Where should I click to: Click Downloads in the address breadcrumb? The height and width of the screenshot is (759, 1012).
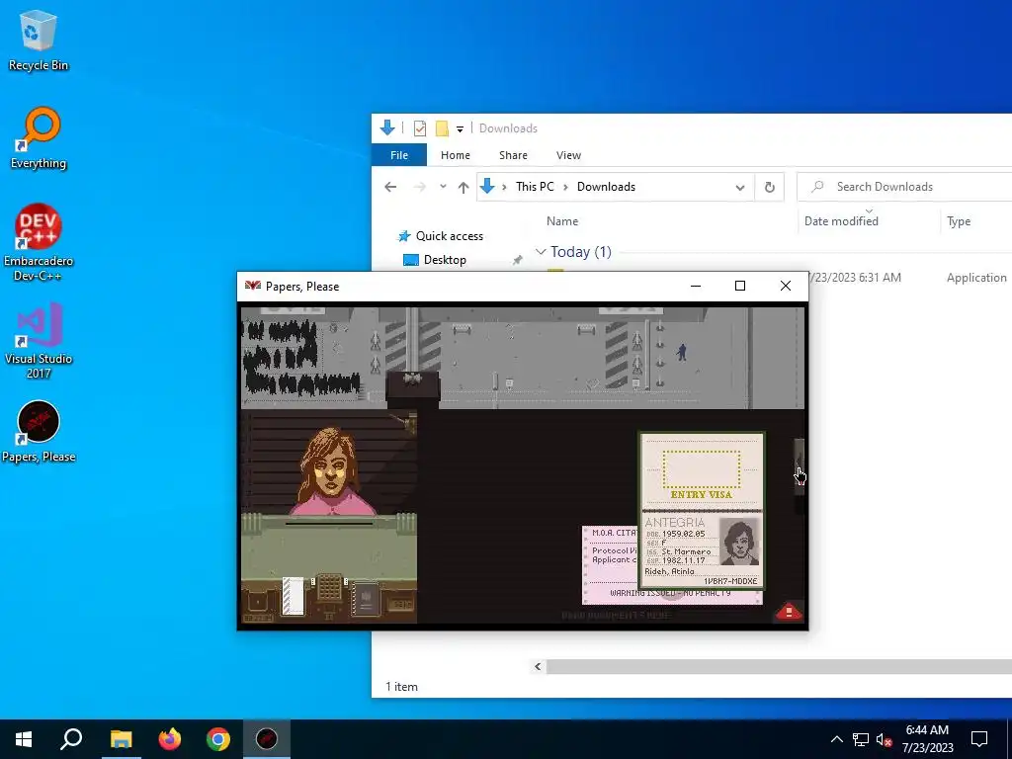click(606, 187)
